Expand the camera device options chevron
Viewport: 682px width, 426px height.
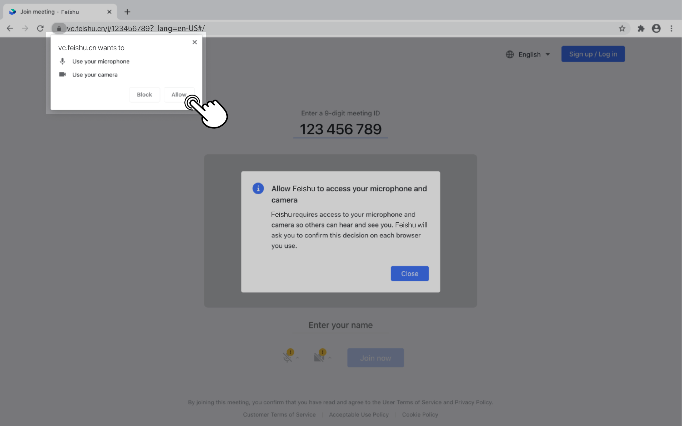(x=329, y=358)
